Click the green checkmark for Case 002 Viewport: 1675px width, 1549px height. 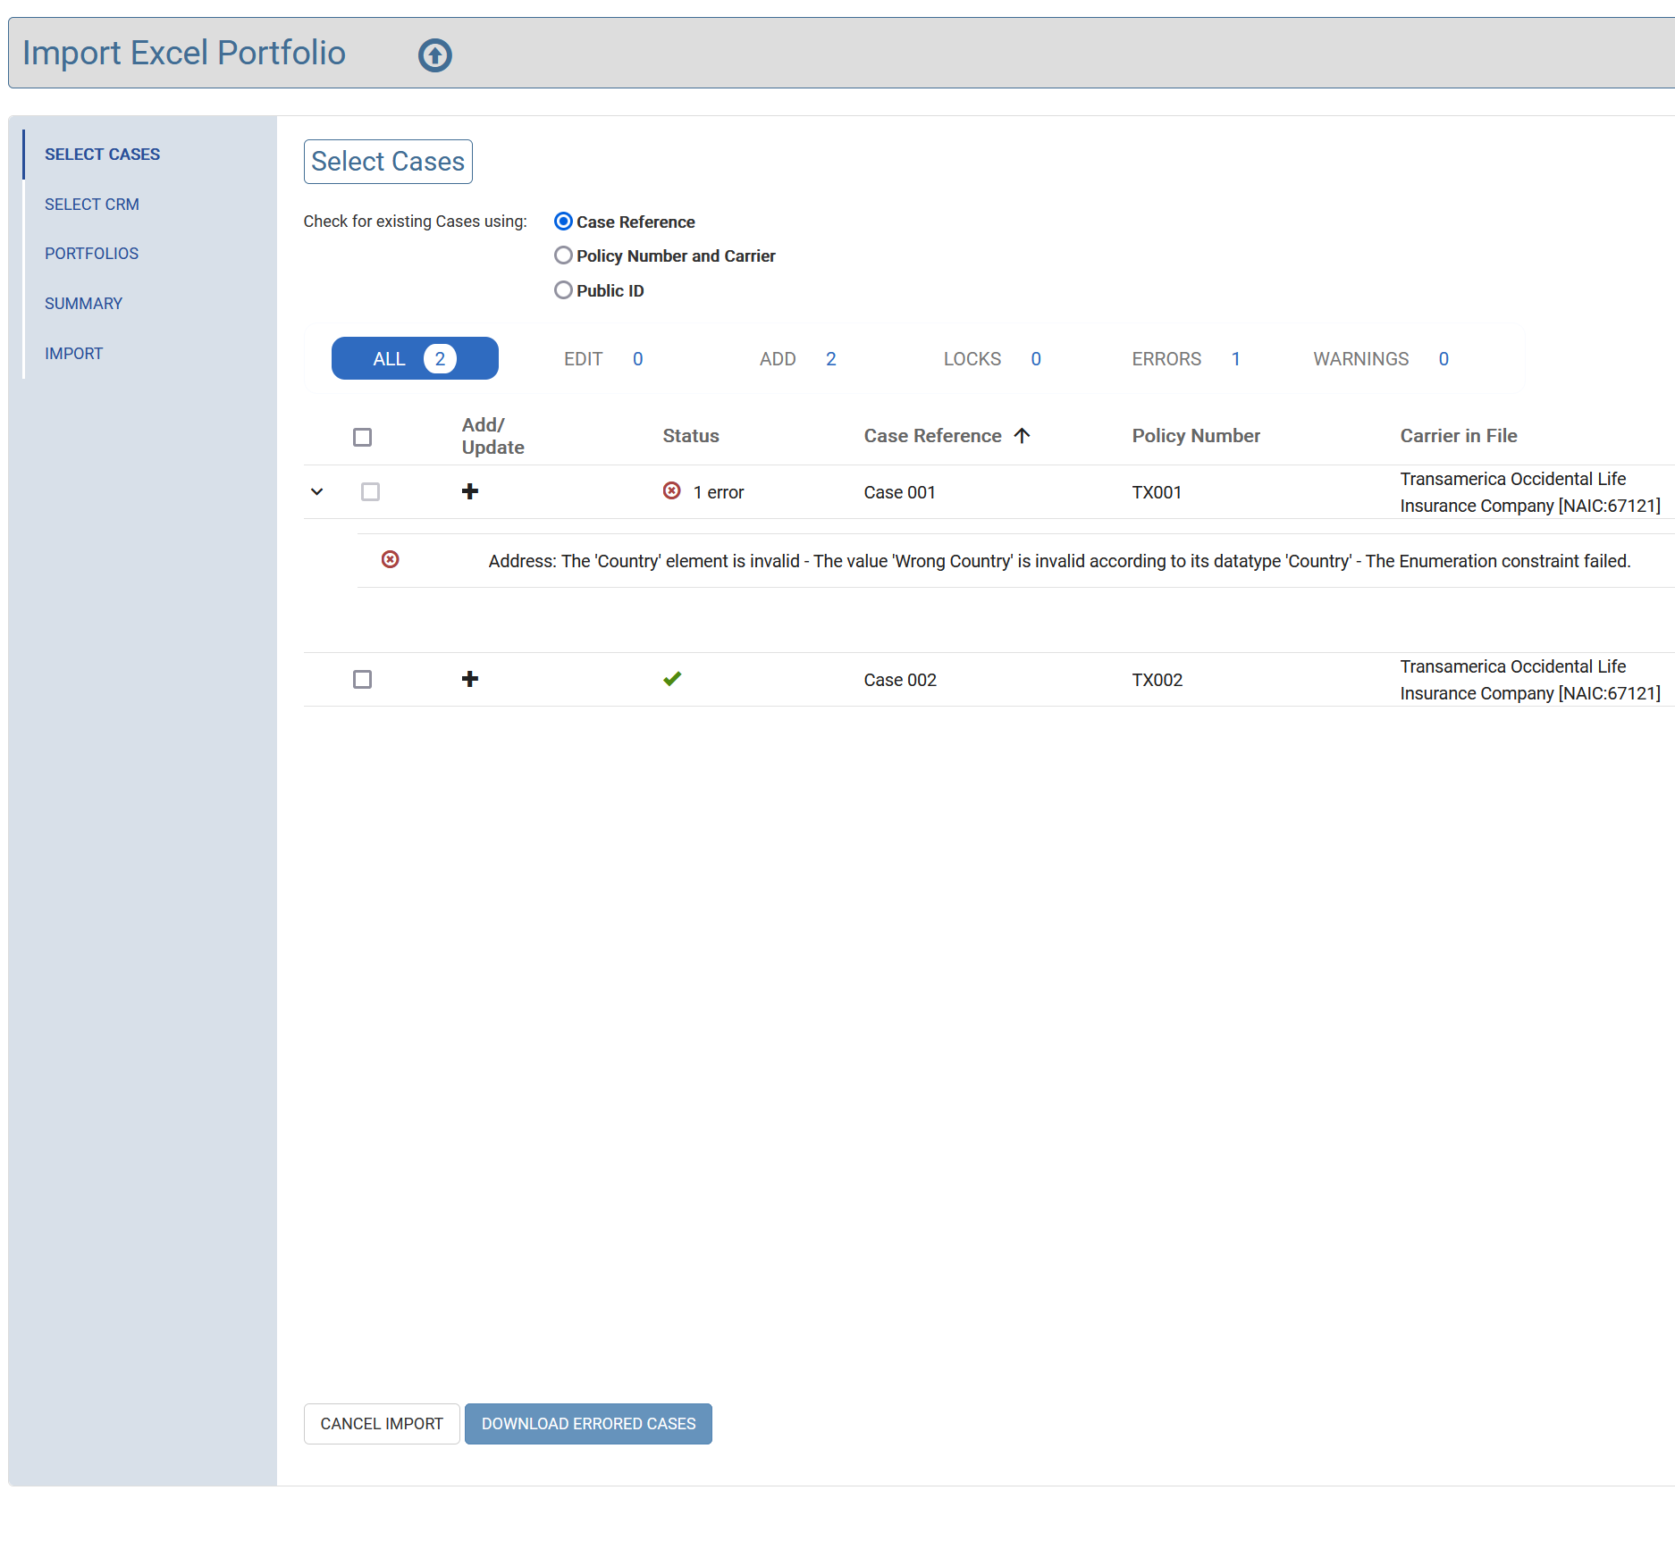point(672,679)
